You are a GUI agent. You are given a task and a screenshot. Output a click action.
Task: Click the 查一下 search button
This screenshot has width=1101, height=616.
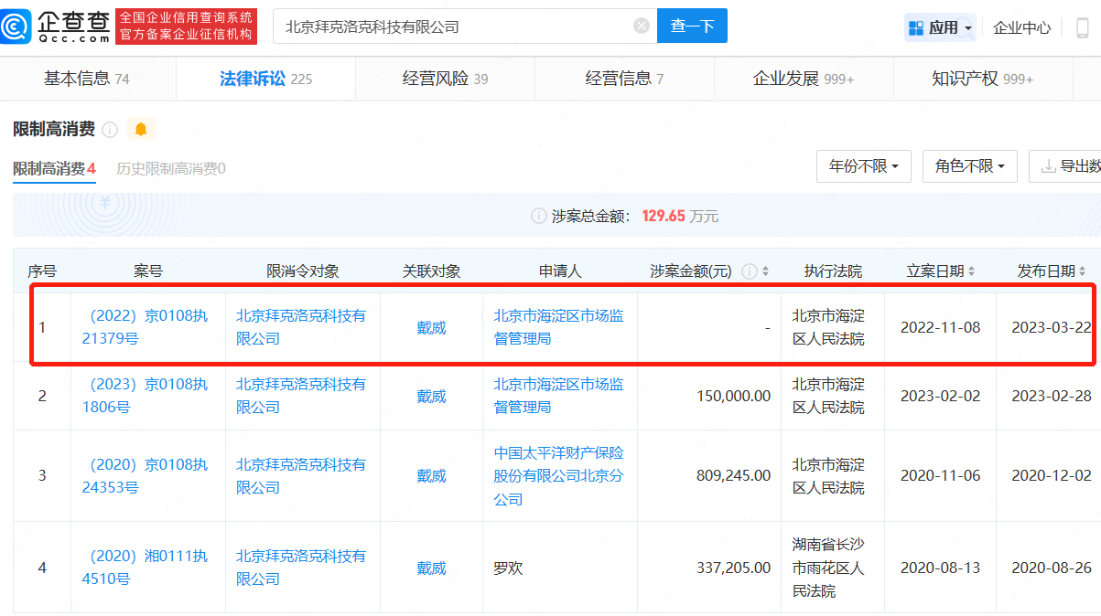[692, 26]
